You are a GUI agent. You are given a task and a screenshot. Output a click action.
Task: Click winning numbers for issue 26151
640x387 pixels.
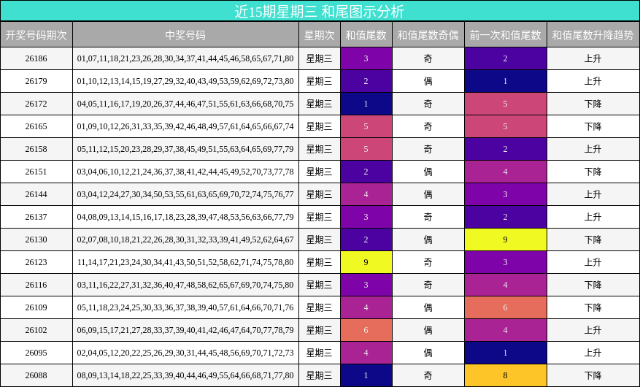tap(185, 172)
